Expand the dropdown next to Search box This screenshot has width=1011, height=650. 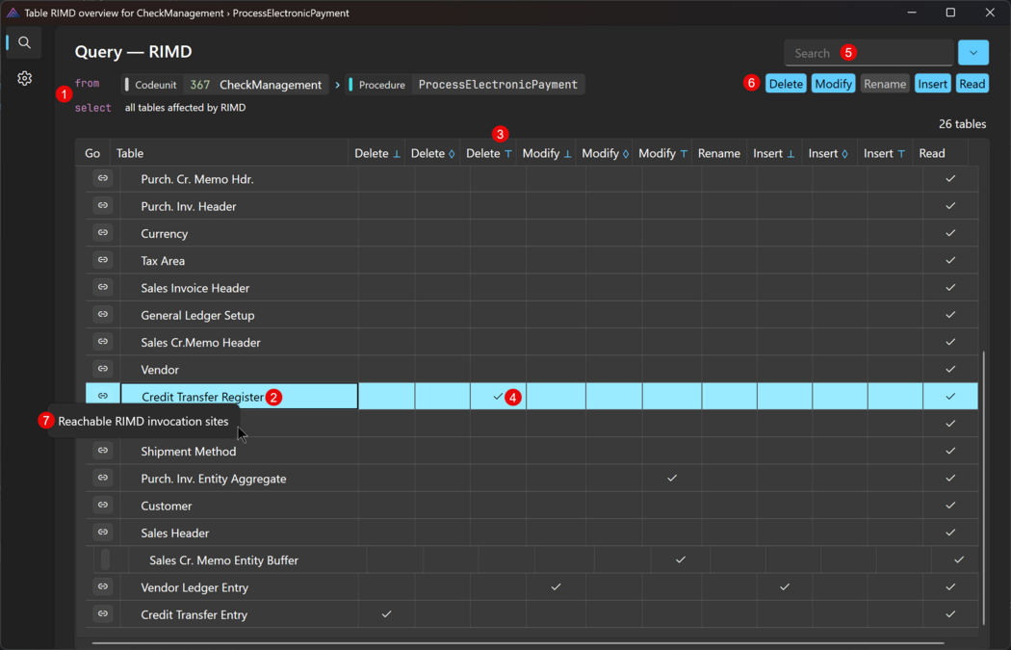pyautogui.click(x=973, y=53)
